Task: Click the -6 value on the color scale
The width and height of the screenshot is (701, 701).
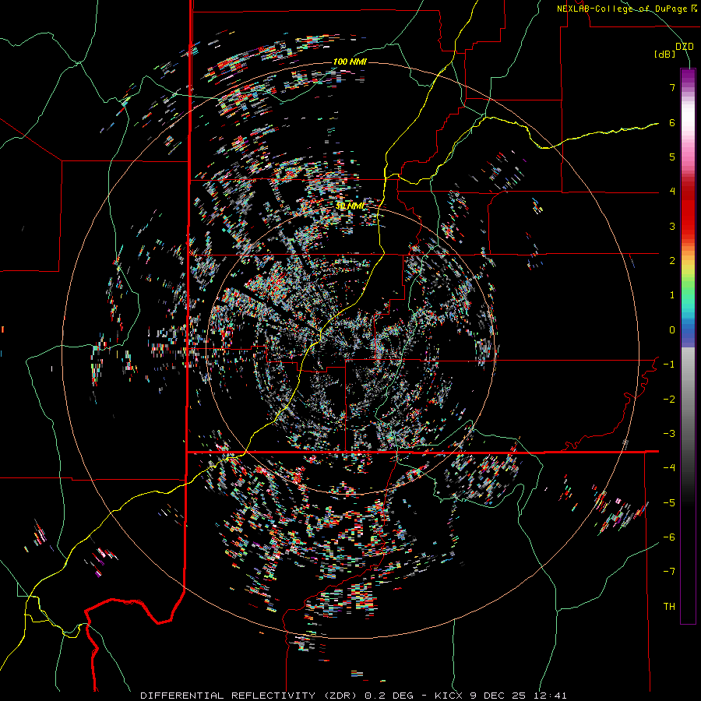Action: 669,537
